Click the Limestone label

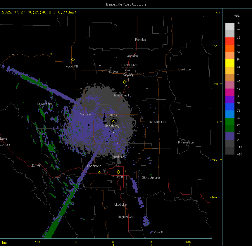[45, 104]
